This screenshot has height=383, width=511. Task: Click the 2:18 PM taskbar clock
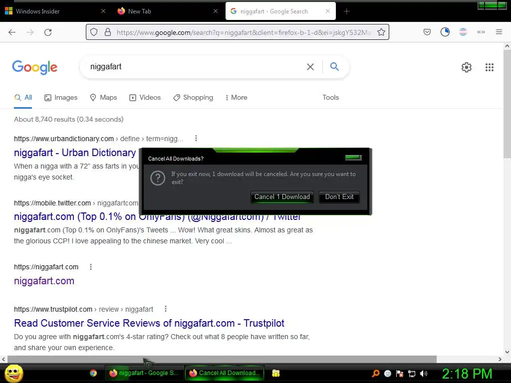pos(467,374)
